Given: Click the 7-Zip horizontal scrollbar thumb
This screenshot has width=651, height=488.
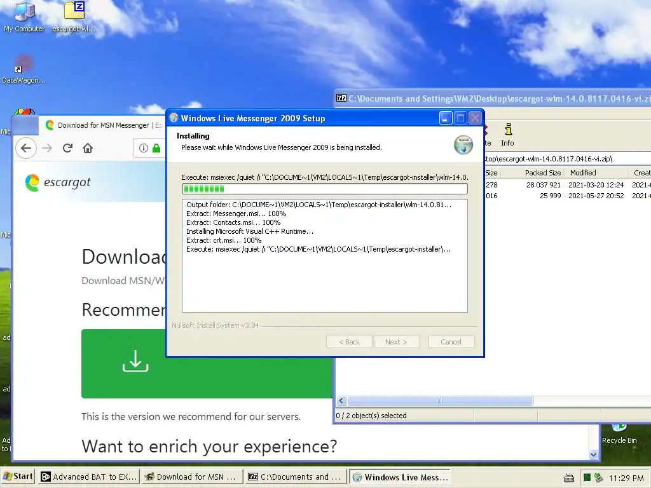Looking at the screenshot, I should tap(440, 401).
